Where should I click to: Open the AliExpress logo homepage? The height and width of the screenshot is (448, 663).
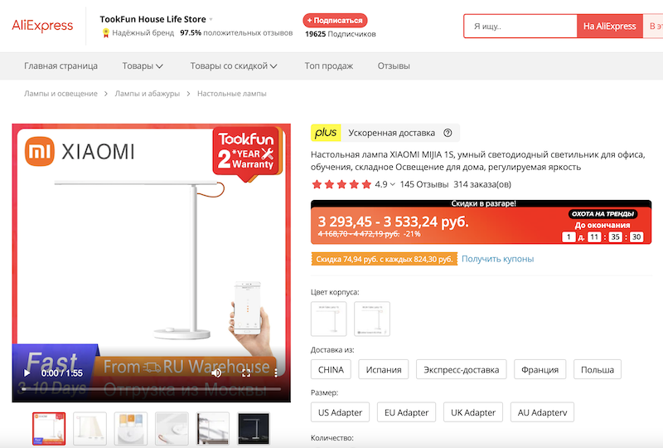(x=42, y=26)
